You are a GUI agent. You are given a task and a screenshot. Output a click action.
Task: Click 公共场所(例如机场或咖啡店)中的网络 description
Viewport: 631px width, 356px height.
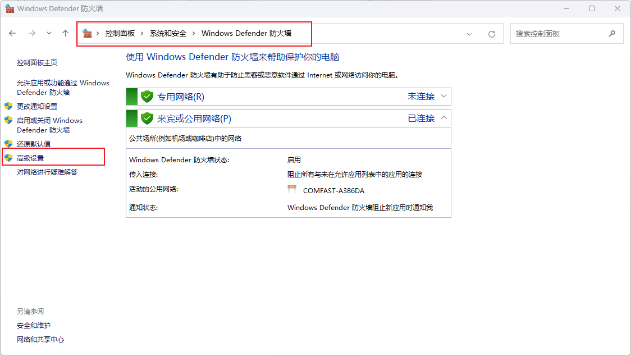pos(185,139)
